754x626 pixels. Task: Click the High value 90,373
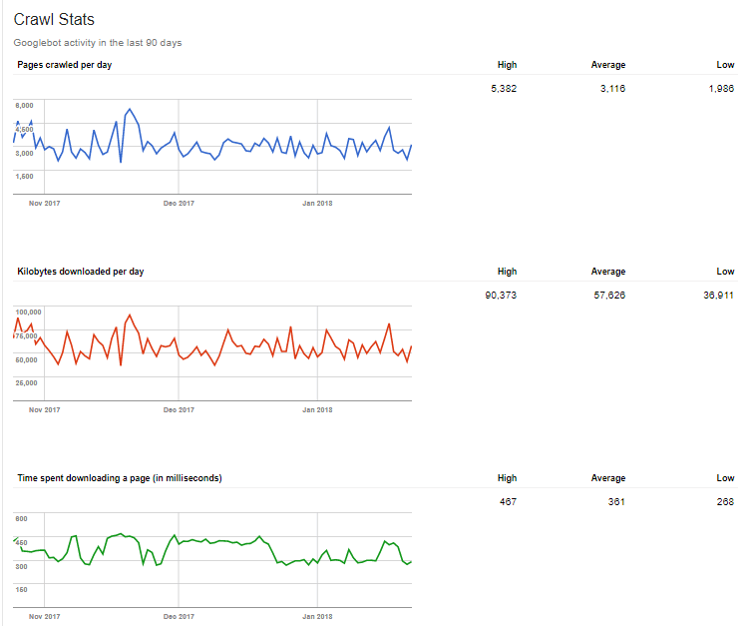tap(501, 295)
